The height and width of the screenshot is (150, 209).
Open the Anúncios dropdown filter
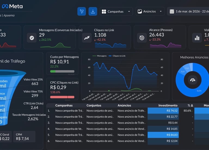click(x=150, y=11)
